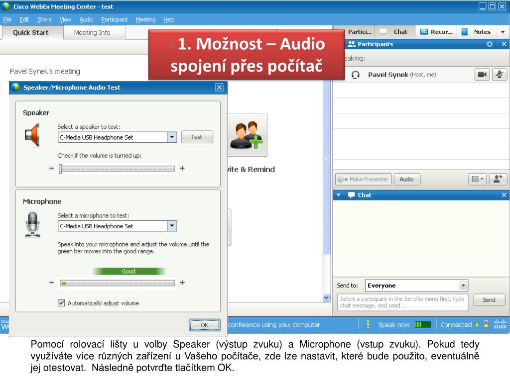
Task: Click the speaker volume slider
Action: click(x=117, y=169)
